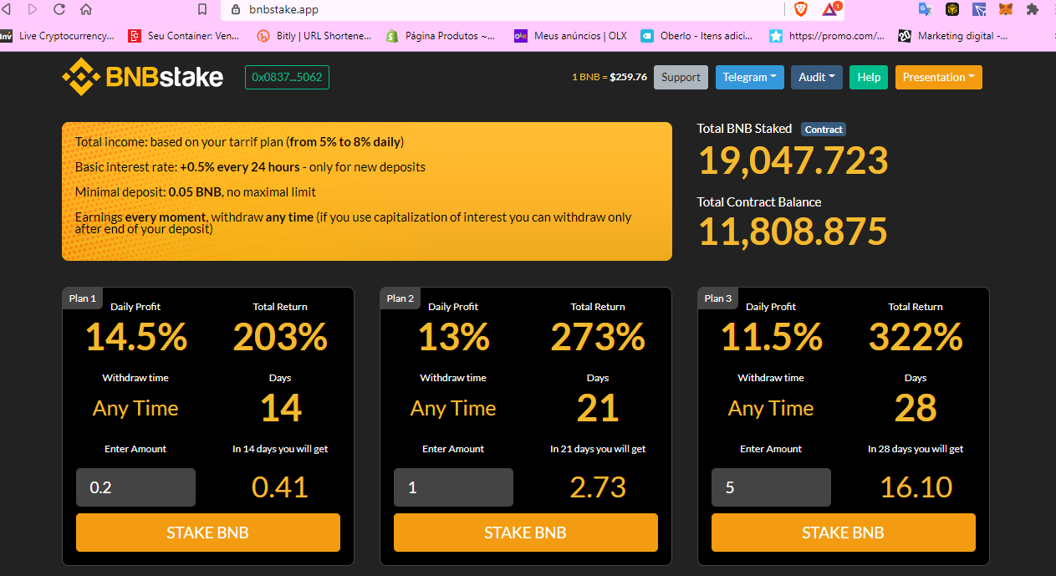Click Plan 2 total return 273%
Viewport: 1056px width, 576px height.
pyautogui.click(x=598, y=337)
